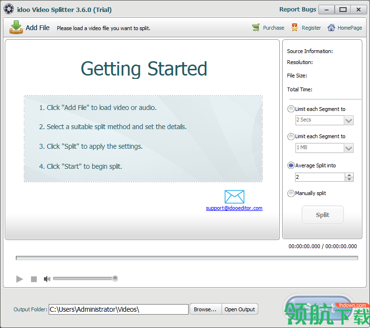The width and height of the screenshot is (370, 328).
Task: Stop playback with the stop button
Action: (x=34, y=279)
